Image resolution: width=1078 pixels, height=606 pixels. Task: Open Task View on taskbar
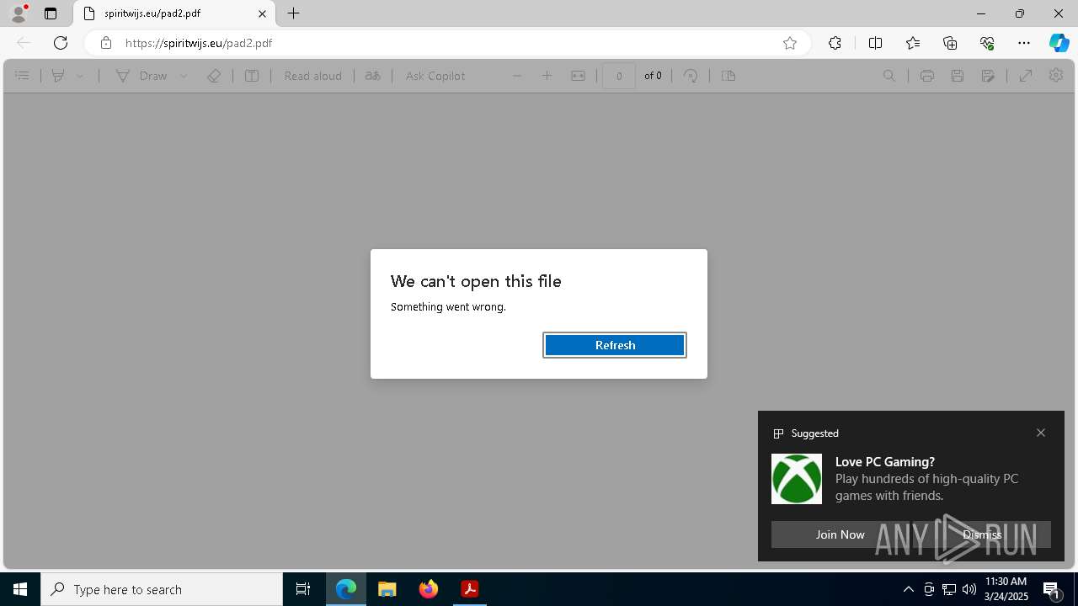coord(303,589)
